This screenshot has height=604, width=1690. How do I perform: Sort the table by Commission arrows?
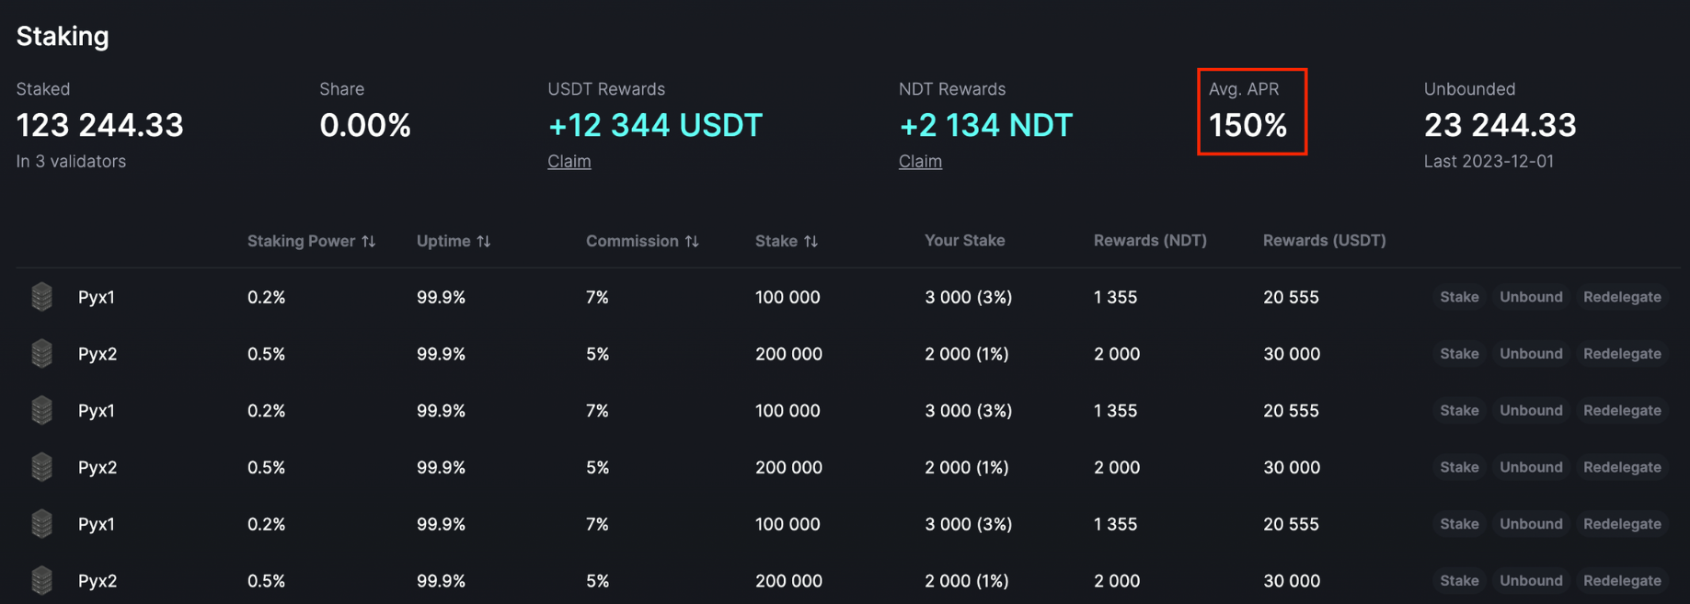tap(692, 241)
